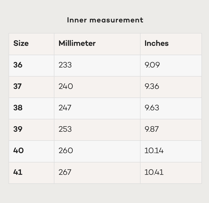The image size is (209, 203).
Task: Select the 233 millimeter cell
Action: [x=65, y=65]
